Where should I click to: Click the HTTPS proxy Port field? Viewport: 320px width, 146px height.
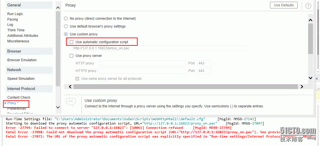(204, 71)
